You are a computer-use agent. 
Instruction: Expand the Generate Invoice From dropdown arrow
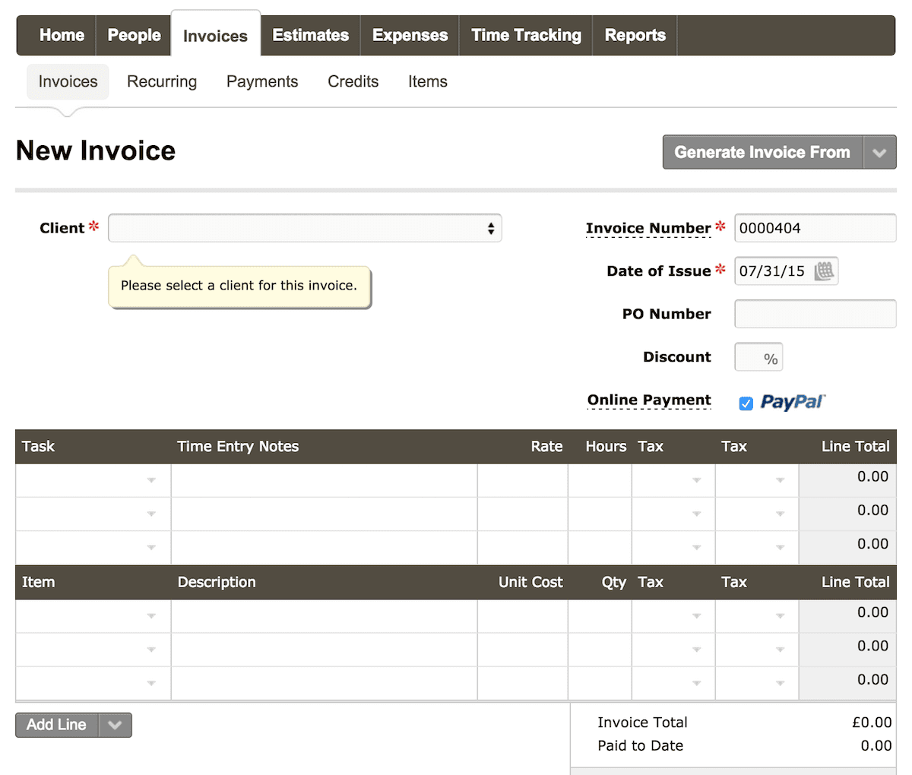880,152
